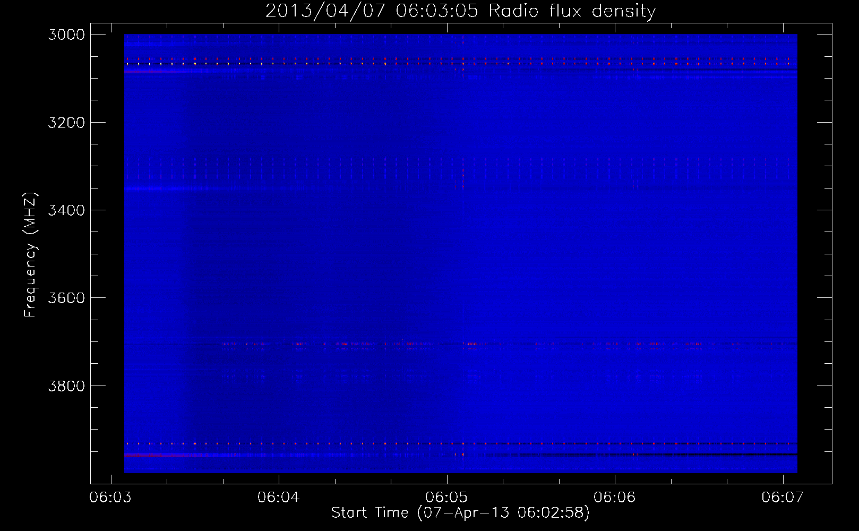
Task: Click the 3000 frequency tick label
Action: [x=66, y=35]
